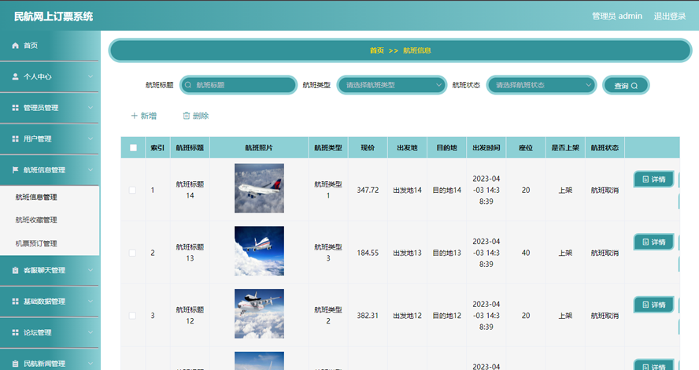The image size is (699, 370).
Task: Click price cell 347.72
Action: click(x=368, y=191)
